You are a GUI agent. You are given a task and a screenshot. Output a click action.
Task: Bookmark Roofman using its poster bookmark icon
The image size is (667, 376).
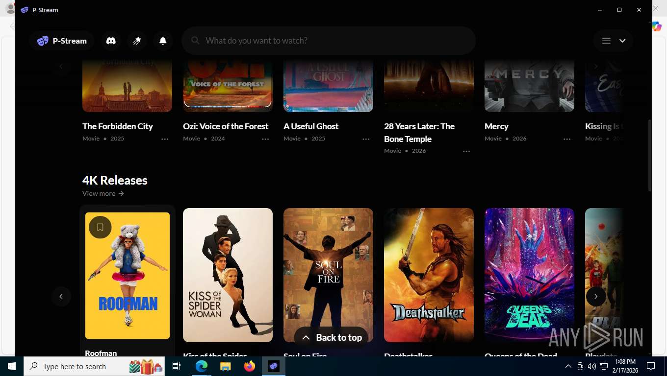pyautogui.click(x=100, y=227)
